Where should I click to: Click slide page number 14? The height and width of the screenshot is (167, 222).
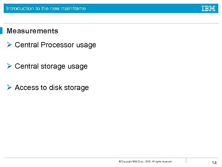click(x=214, y=163)
